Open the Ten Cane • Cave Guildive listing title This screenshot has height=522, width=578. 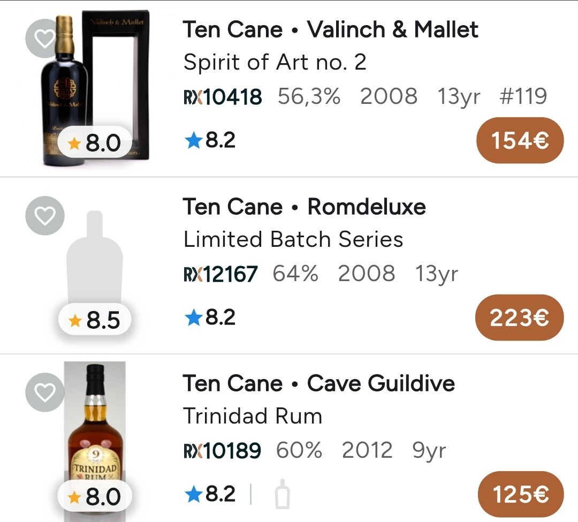coord(319,383)
